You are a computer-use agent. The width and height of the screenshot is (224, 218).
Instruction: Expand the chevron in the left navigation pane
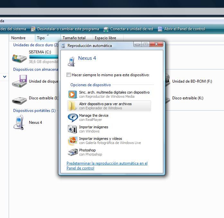(4, 77)
